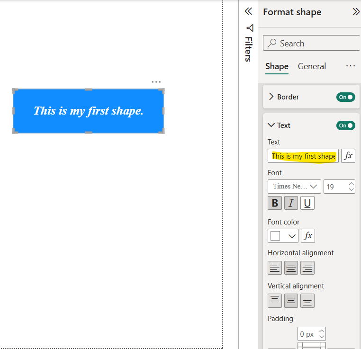Collapse the Format shape pane
Image resolution: width=361 pixels, height=349 pixels.
pos(355,12)
